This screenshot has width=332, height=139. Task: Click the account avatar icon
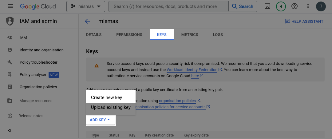(x=321, y=6)
